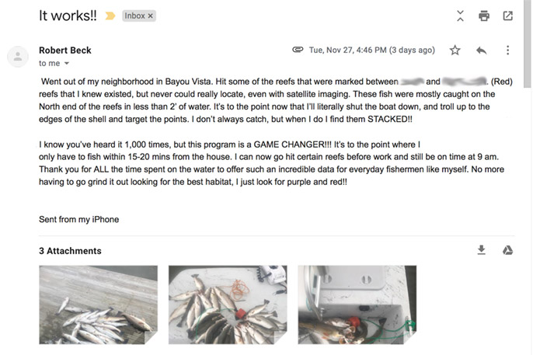Image resolution: width=533 pixels, height=355 pixels.
Task: Open the email in a new window
Action: [x=507, y=16]
